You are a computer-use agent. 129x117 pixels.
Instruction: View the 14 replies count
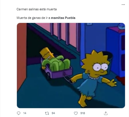(25, 113)
